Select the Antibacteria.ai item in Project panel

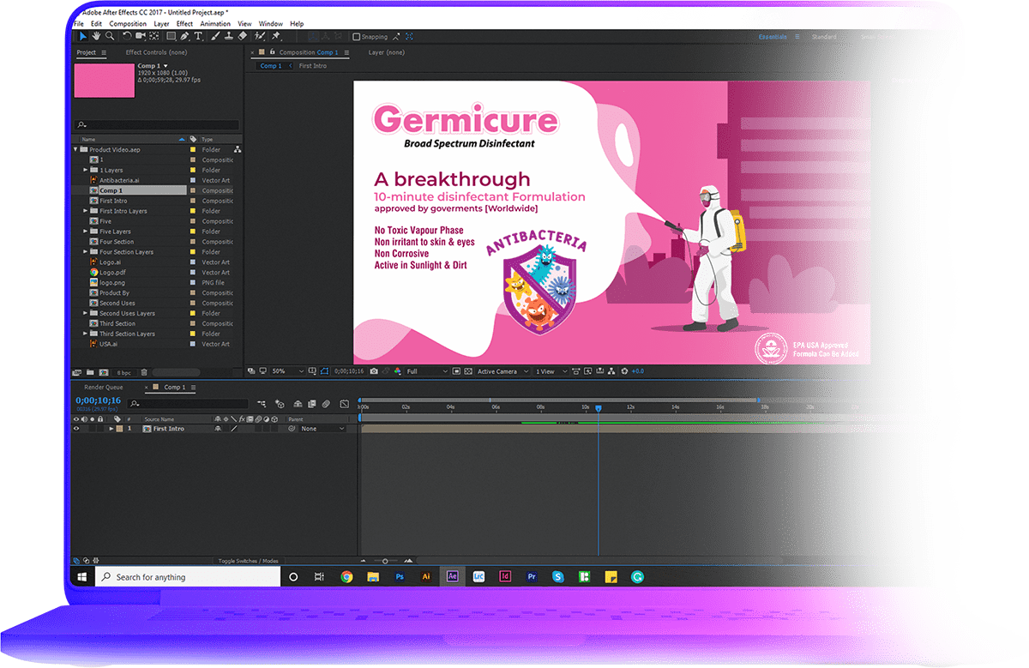pyautogui.click(x=118, y=180)
